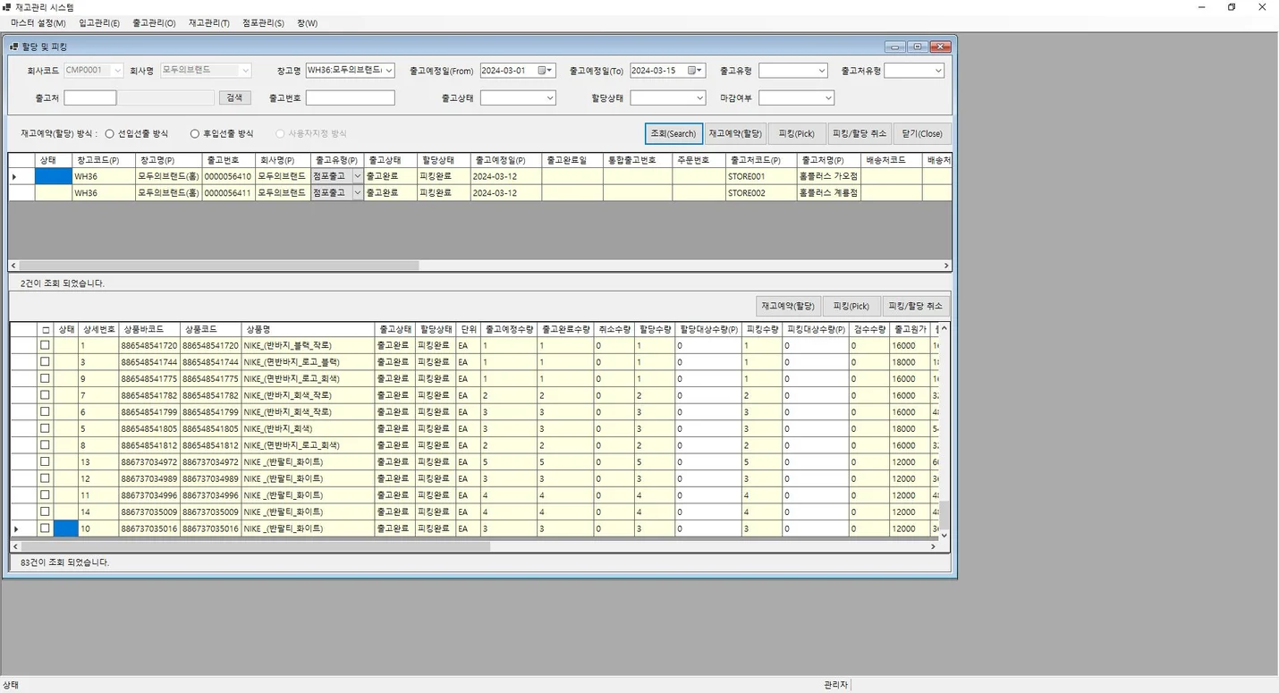
Task: Click left arrow of detail grid horizontal scrollbar
Action: coord(15,546)
